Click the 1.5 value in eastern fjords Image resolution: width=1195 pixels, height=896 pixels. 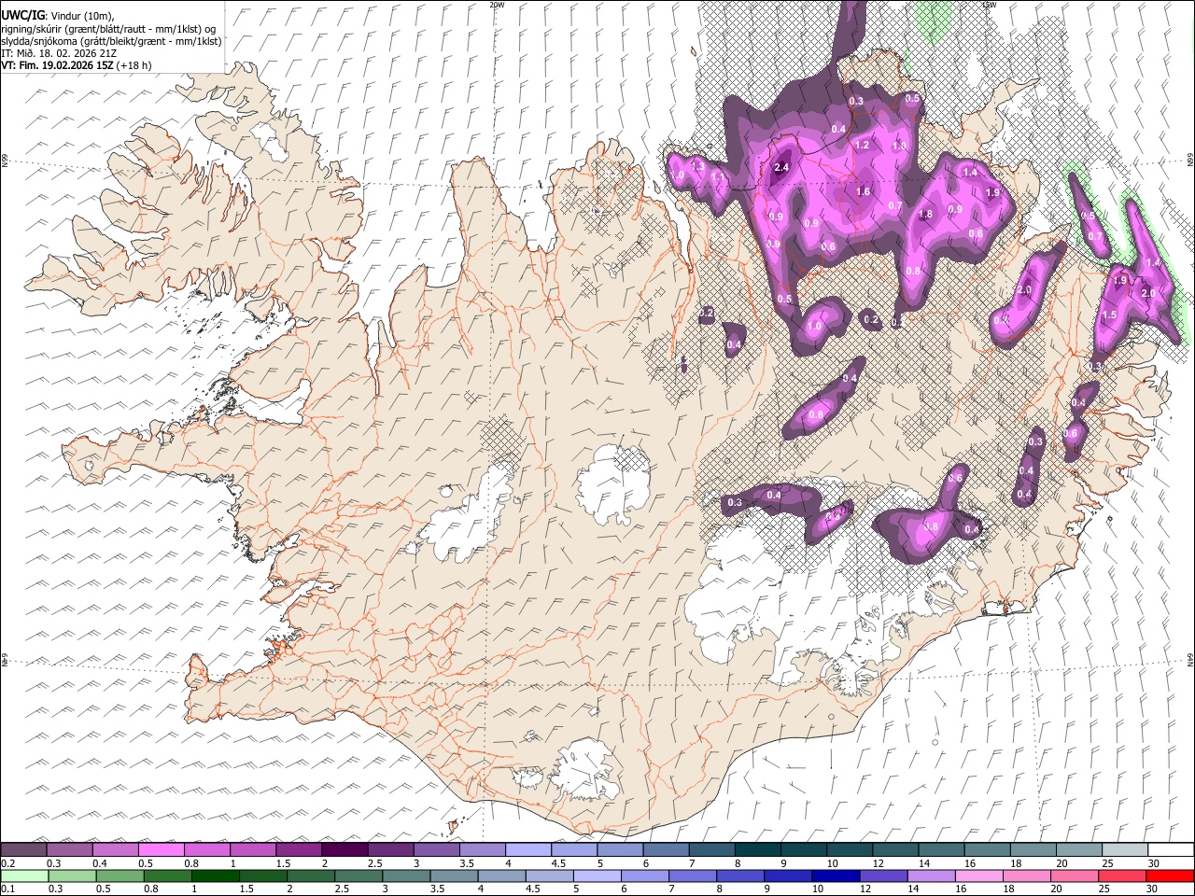tap(1109, 315)
